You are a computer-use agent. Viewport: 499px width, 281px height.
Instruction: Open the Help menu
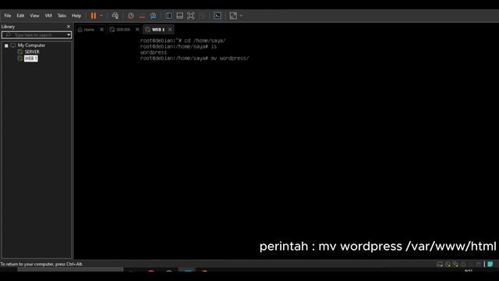pyautogui.click(x=76, y=16)
